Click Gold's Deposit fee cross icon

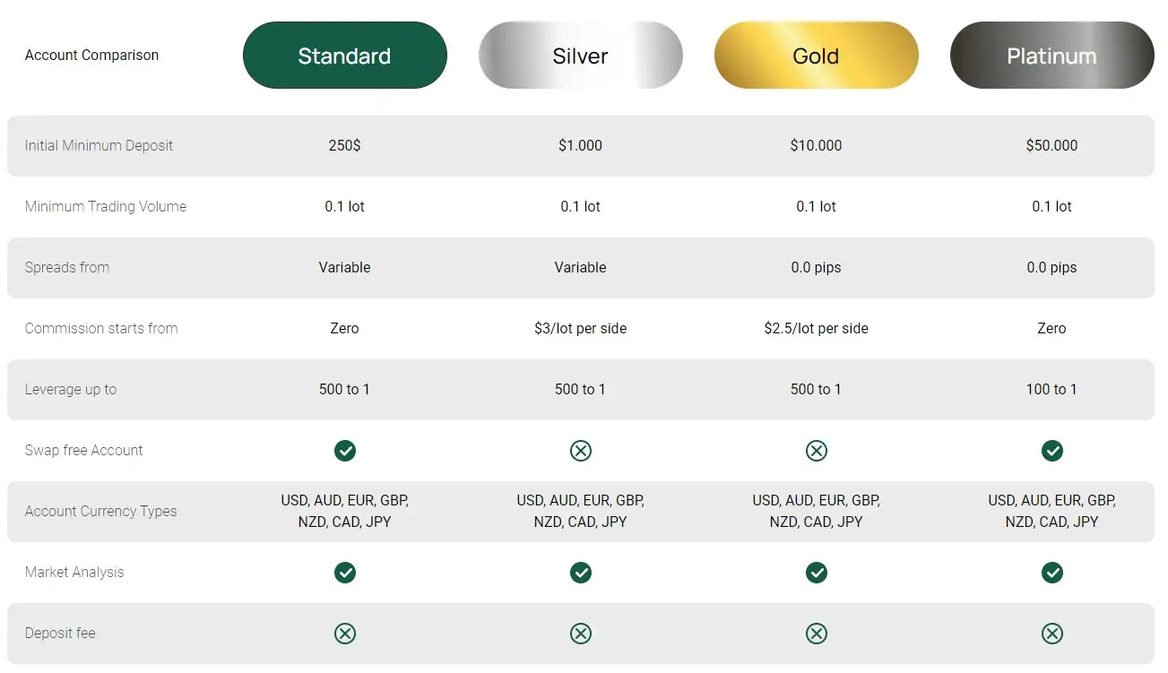(817, 634)
